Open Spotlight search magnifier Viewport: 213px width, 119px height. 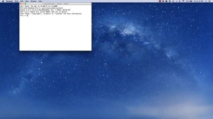click(206, 1)
